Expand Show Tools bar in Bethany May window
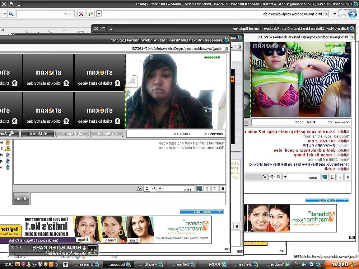The image size is (359, 269). pos(327,200)
